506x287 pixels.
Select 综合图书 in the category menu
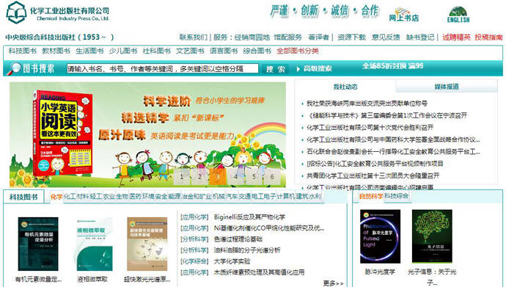257,51
